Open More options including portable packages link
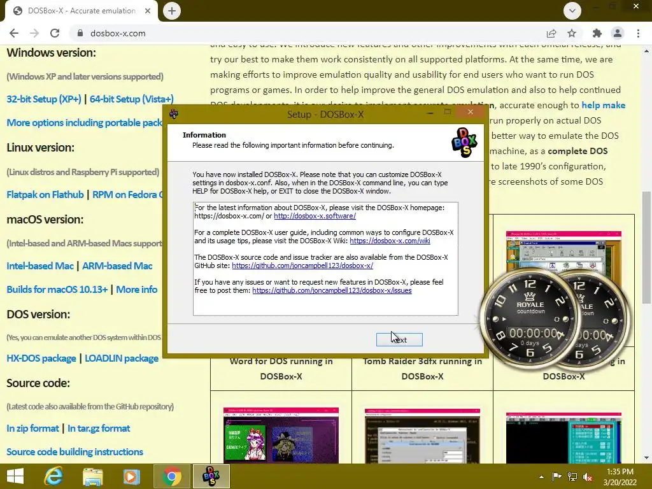652x489 pixels. pos(85,123)
